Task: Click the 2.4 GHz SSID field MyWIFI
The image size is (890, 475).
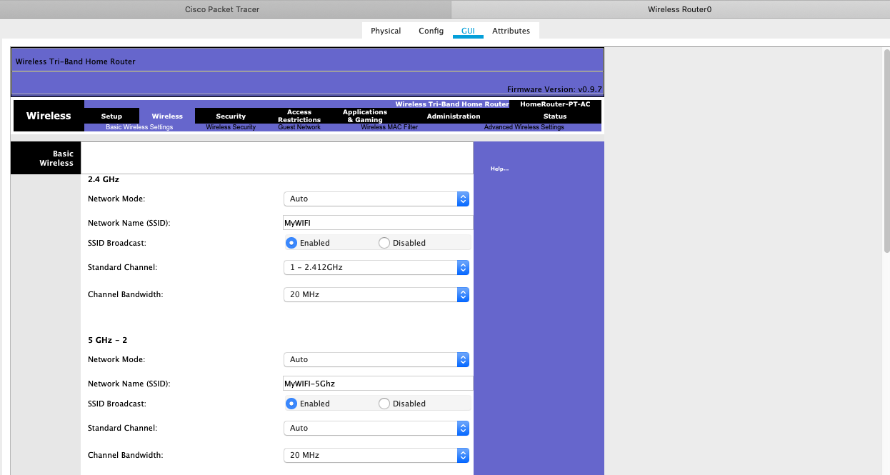Action: (x=379, y=223)
